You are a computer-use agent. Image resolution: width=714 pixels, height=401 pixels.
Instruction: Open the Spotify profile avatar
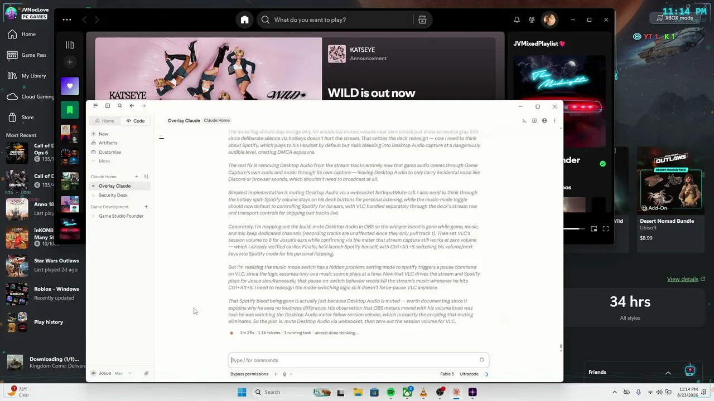[x=549, y=20]
